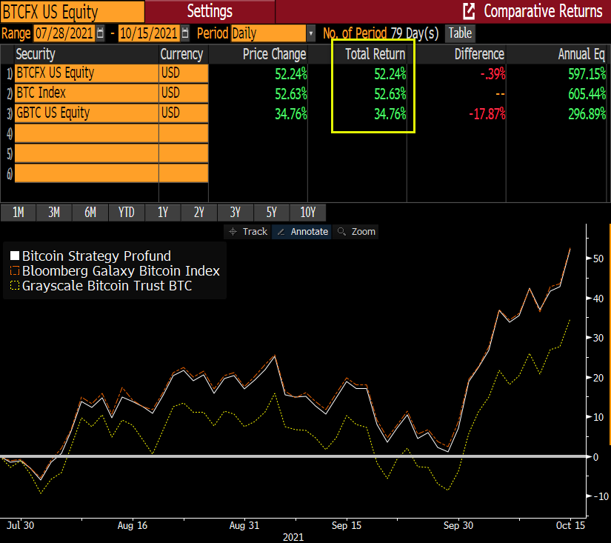Open the Settings tab
This screenshot has height=543, width=611.
[210, 11]
